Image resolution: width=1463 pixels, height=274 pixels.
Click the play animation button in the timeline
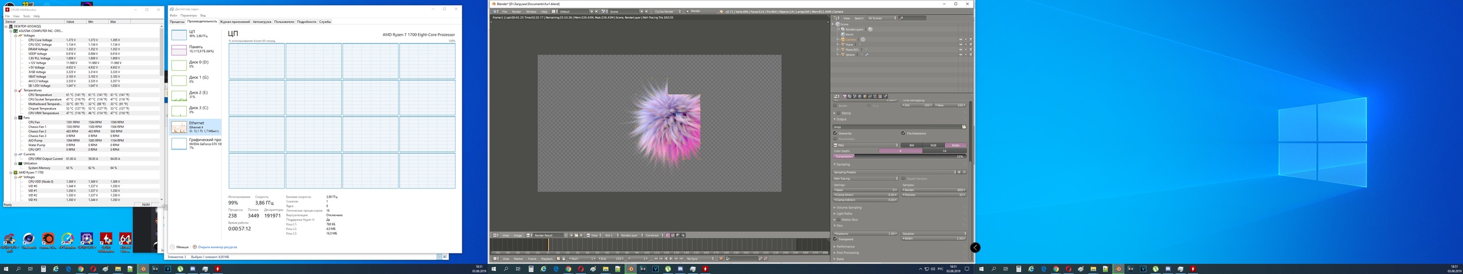[x=671, y=259]
